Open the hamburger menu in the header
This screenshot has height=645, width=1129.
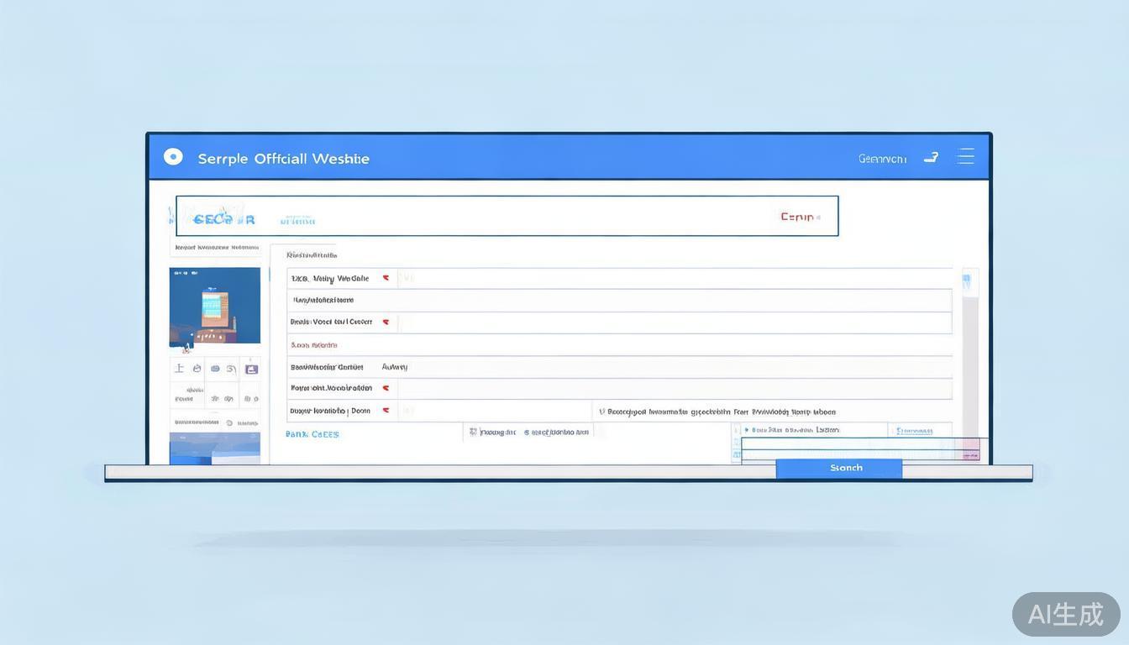(x=965, y=156)
